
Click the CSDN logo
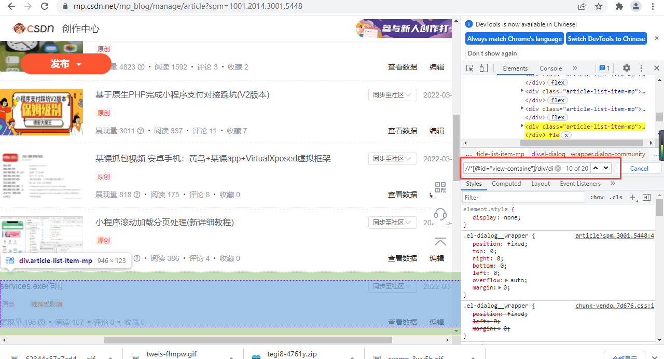tap(34, 29)
